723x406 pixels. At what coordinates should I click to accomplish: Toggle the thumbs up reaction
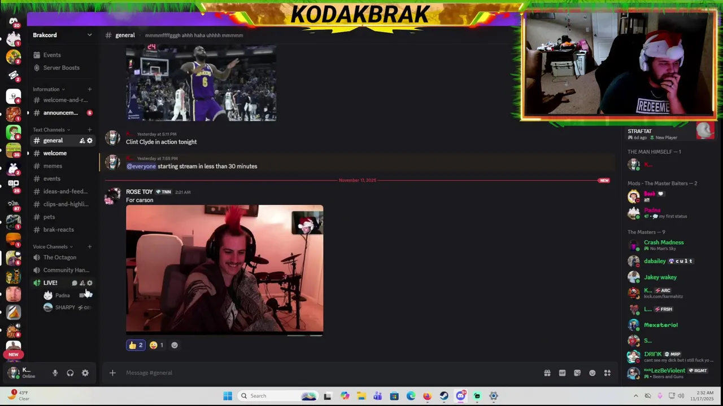coord(136,345)
